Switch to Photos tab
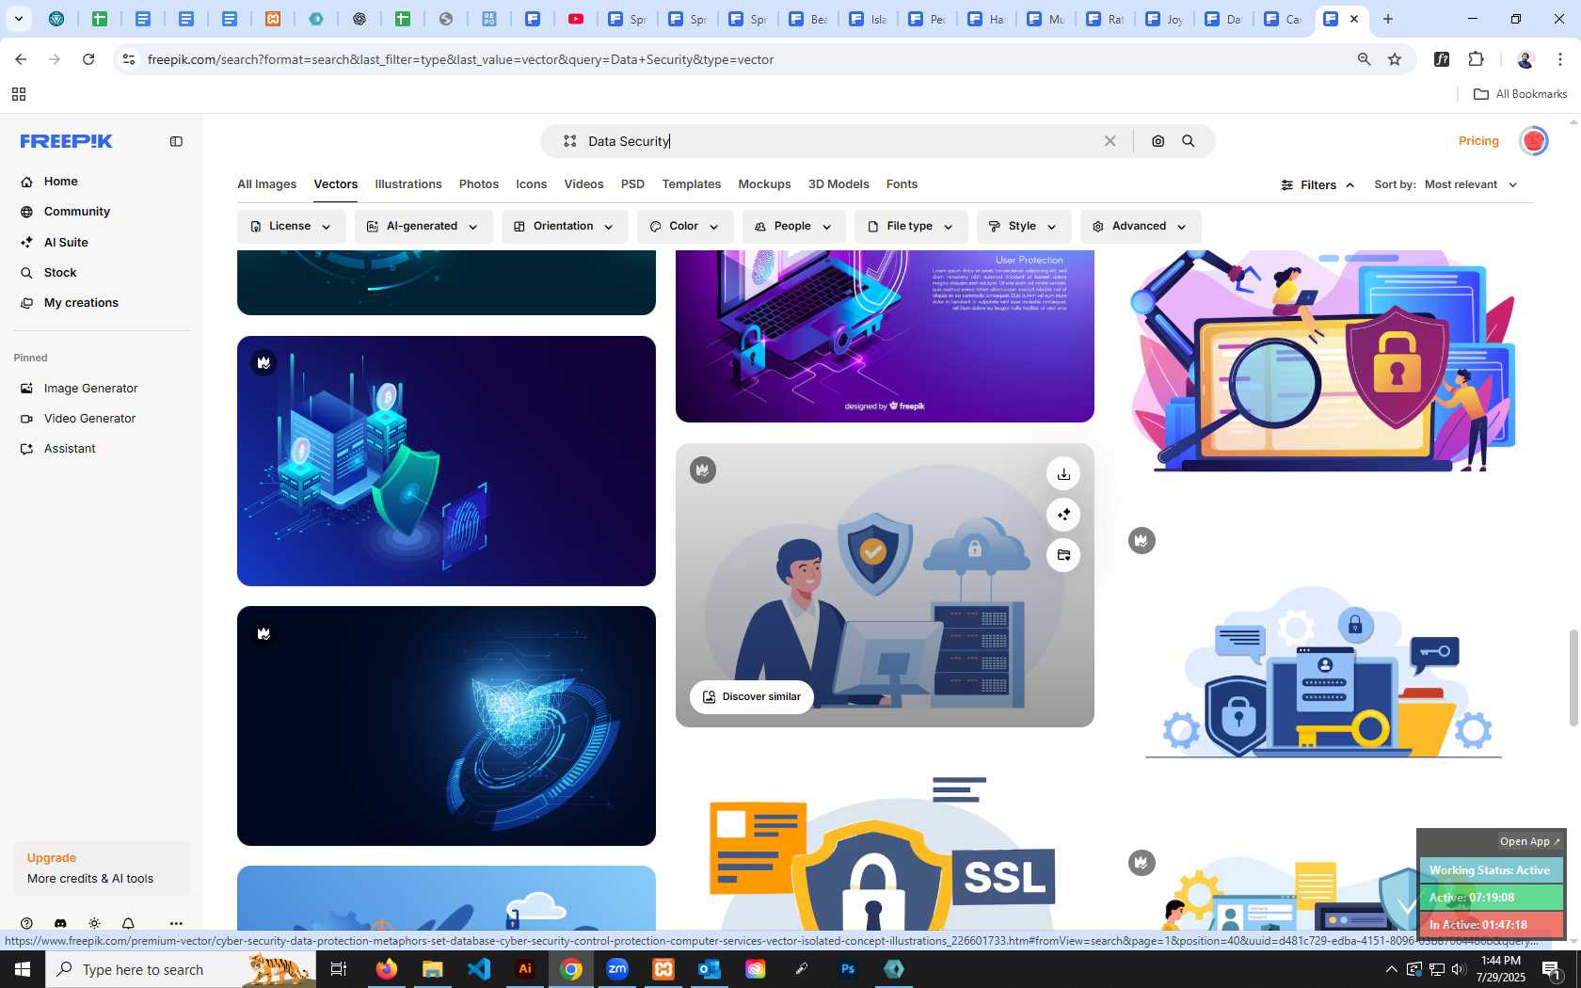Screen dimensions: 1581x988 (x=479, y=184)
